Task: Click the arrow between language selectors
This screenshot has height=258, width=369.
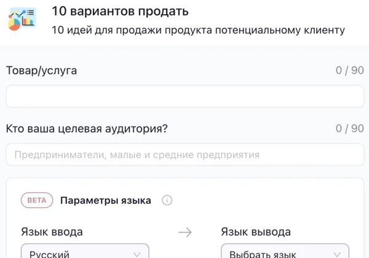Action: tap(184, 232)
